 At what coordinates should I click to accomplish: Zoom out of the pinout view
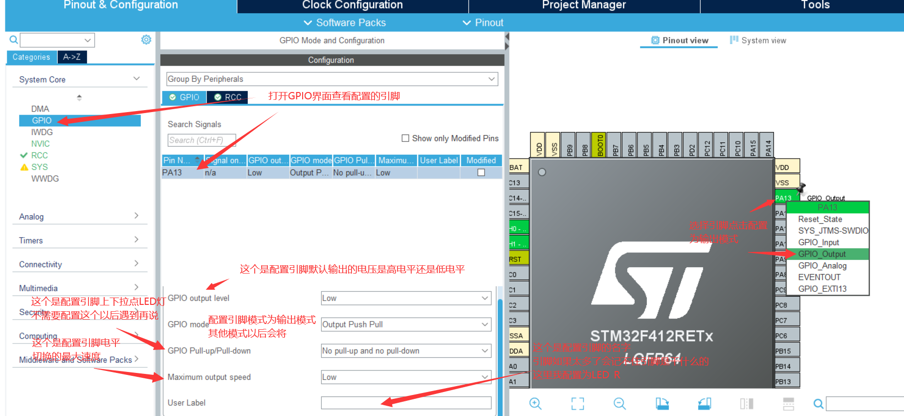click(619, 403)
